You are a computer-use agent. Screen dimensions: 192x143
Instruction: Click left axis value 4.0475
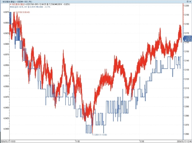[6, 97]
